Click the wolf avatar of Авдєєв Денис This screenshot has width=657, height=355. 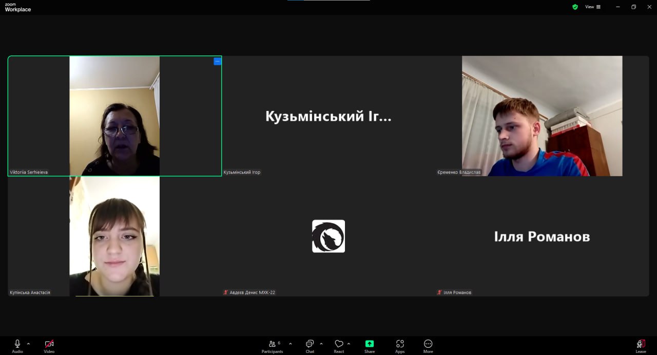click(x=328, y=236)
